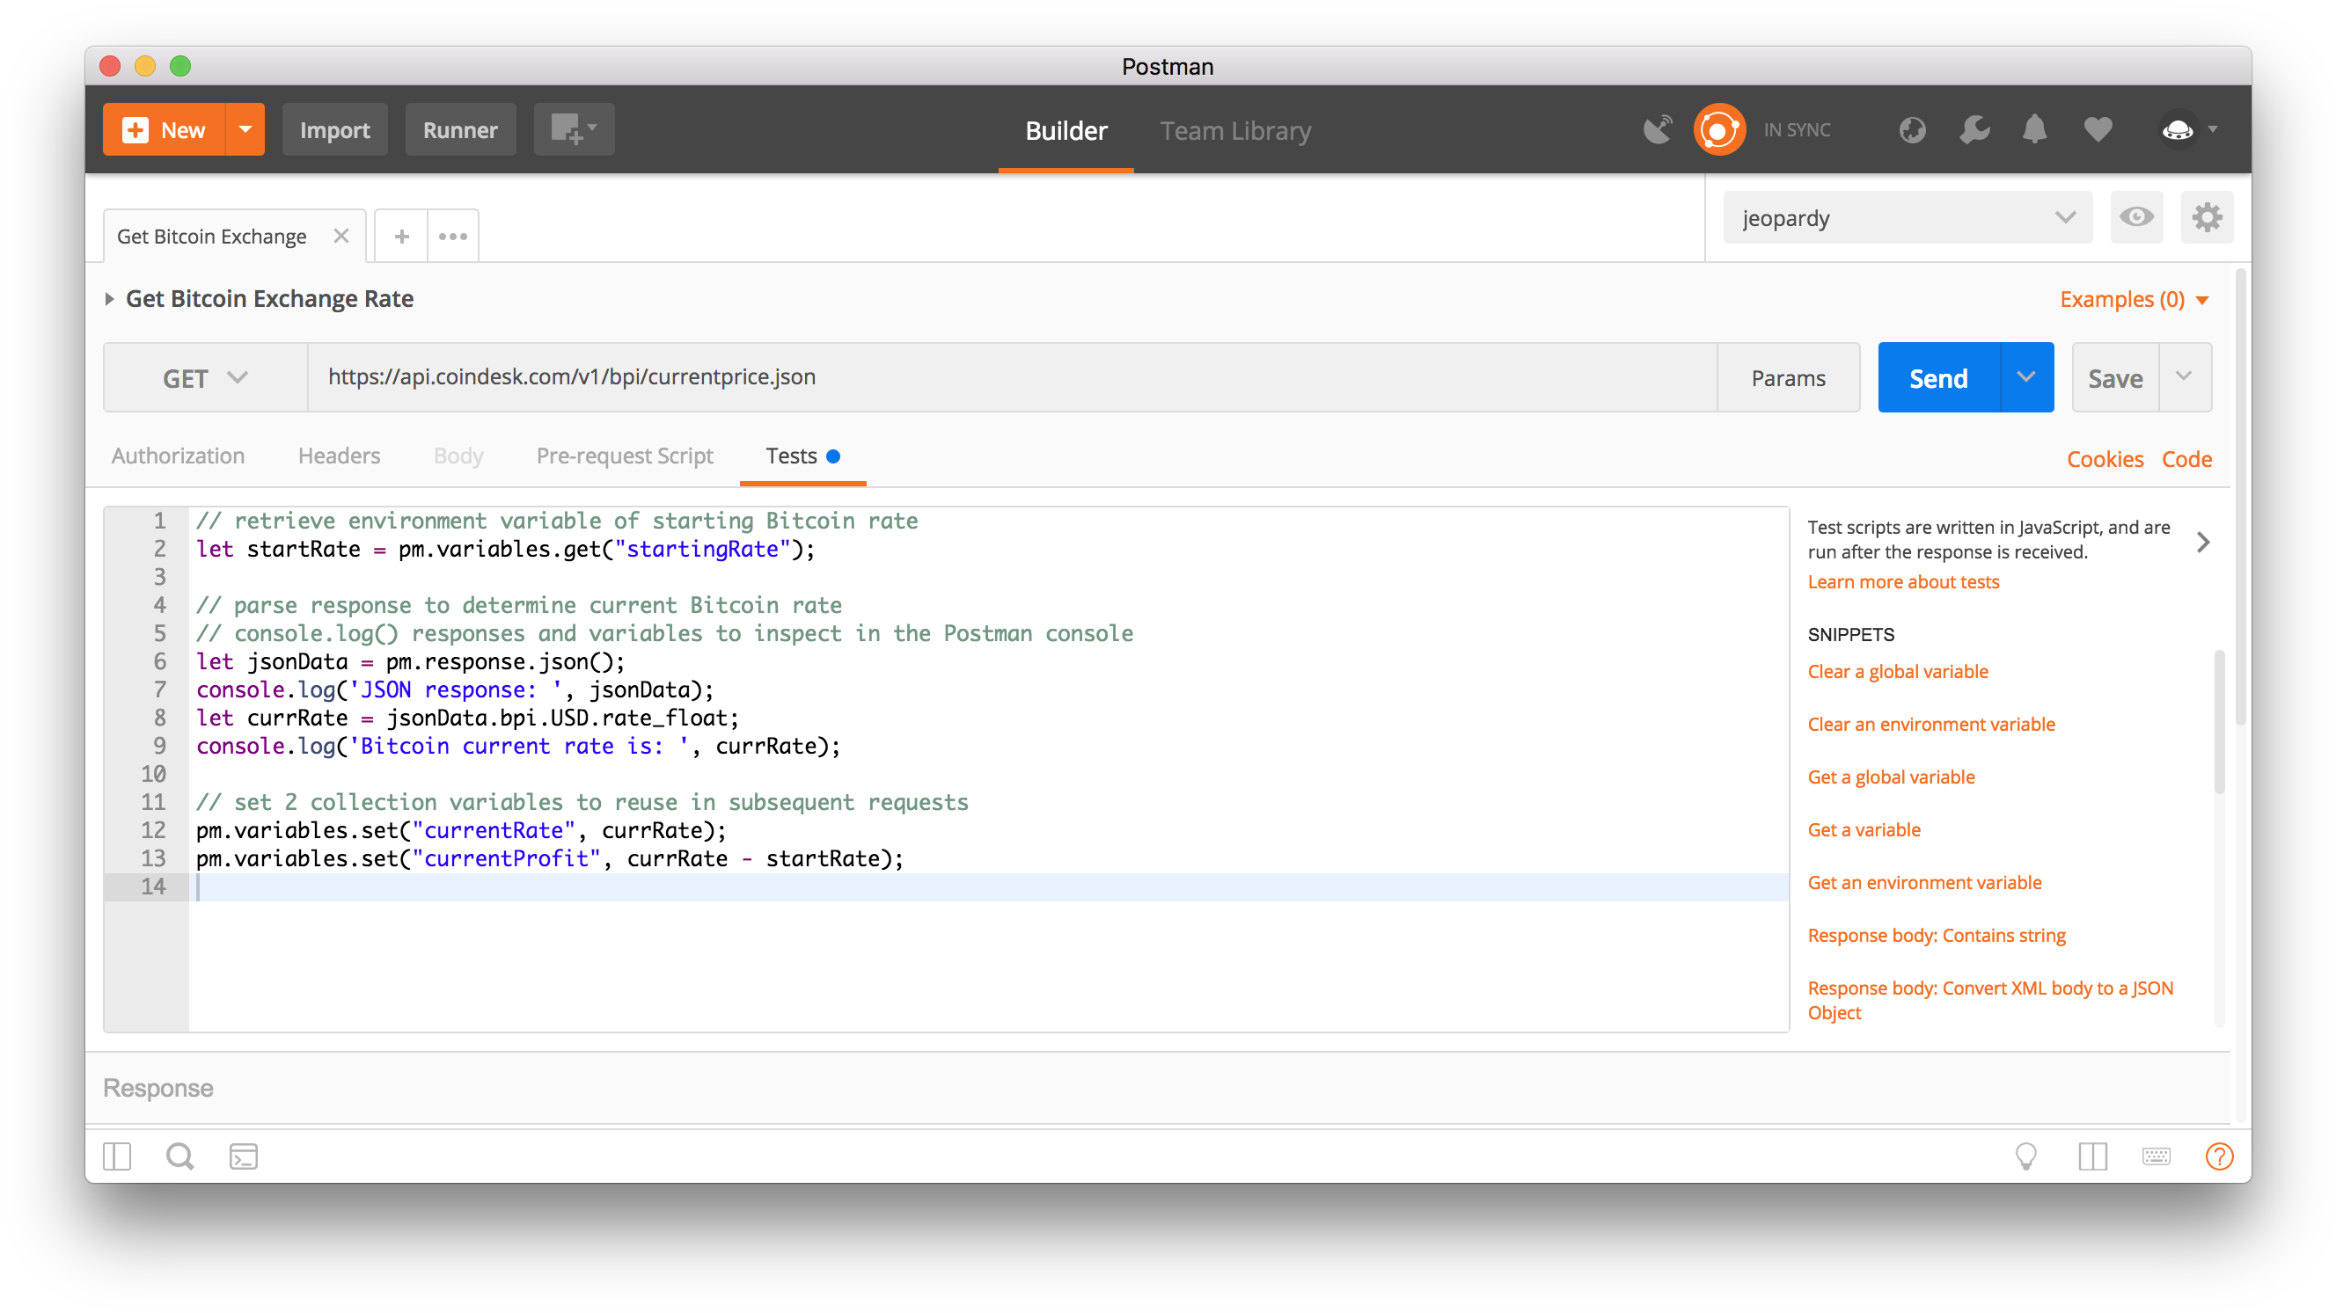This screenshot has height=1313, width=2336.
Task: Open the new window icon in toolbar
Action: click(x=573, y=129)
